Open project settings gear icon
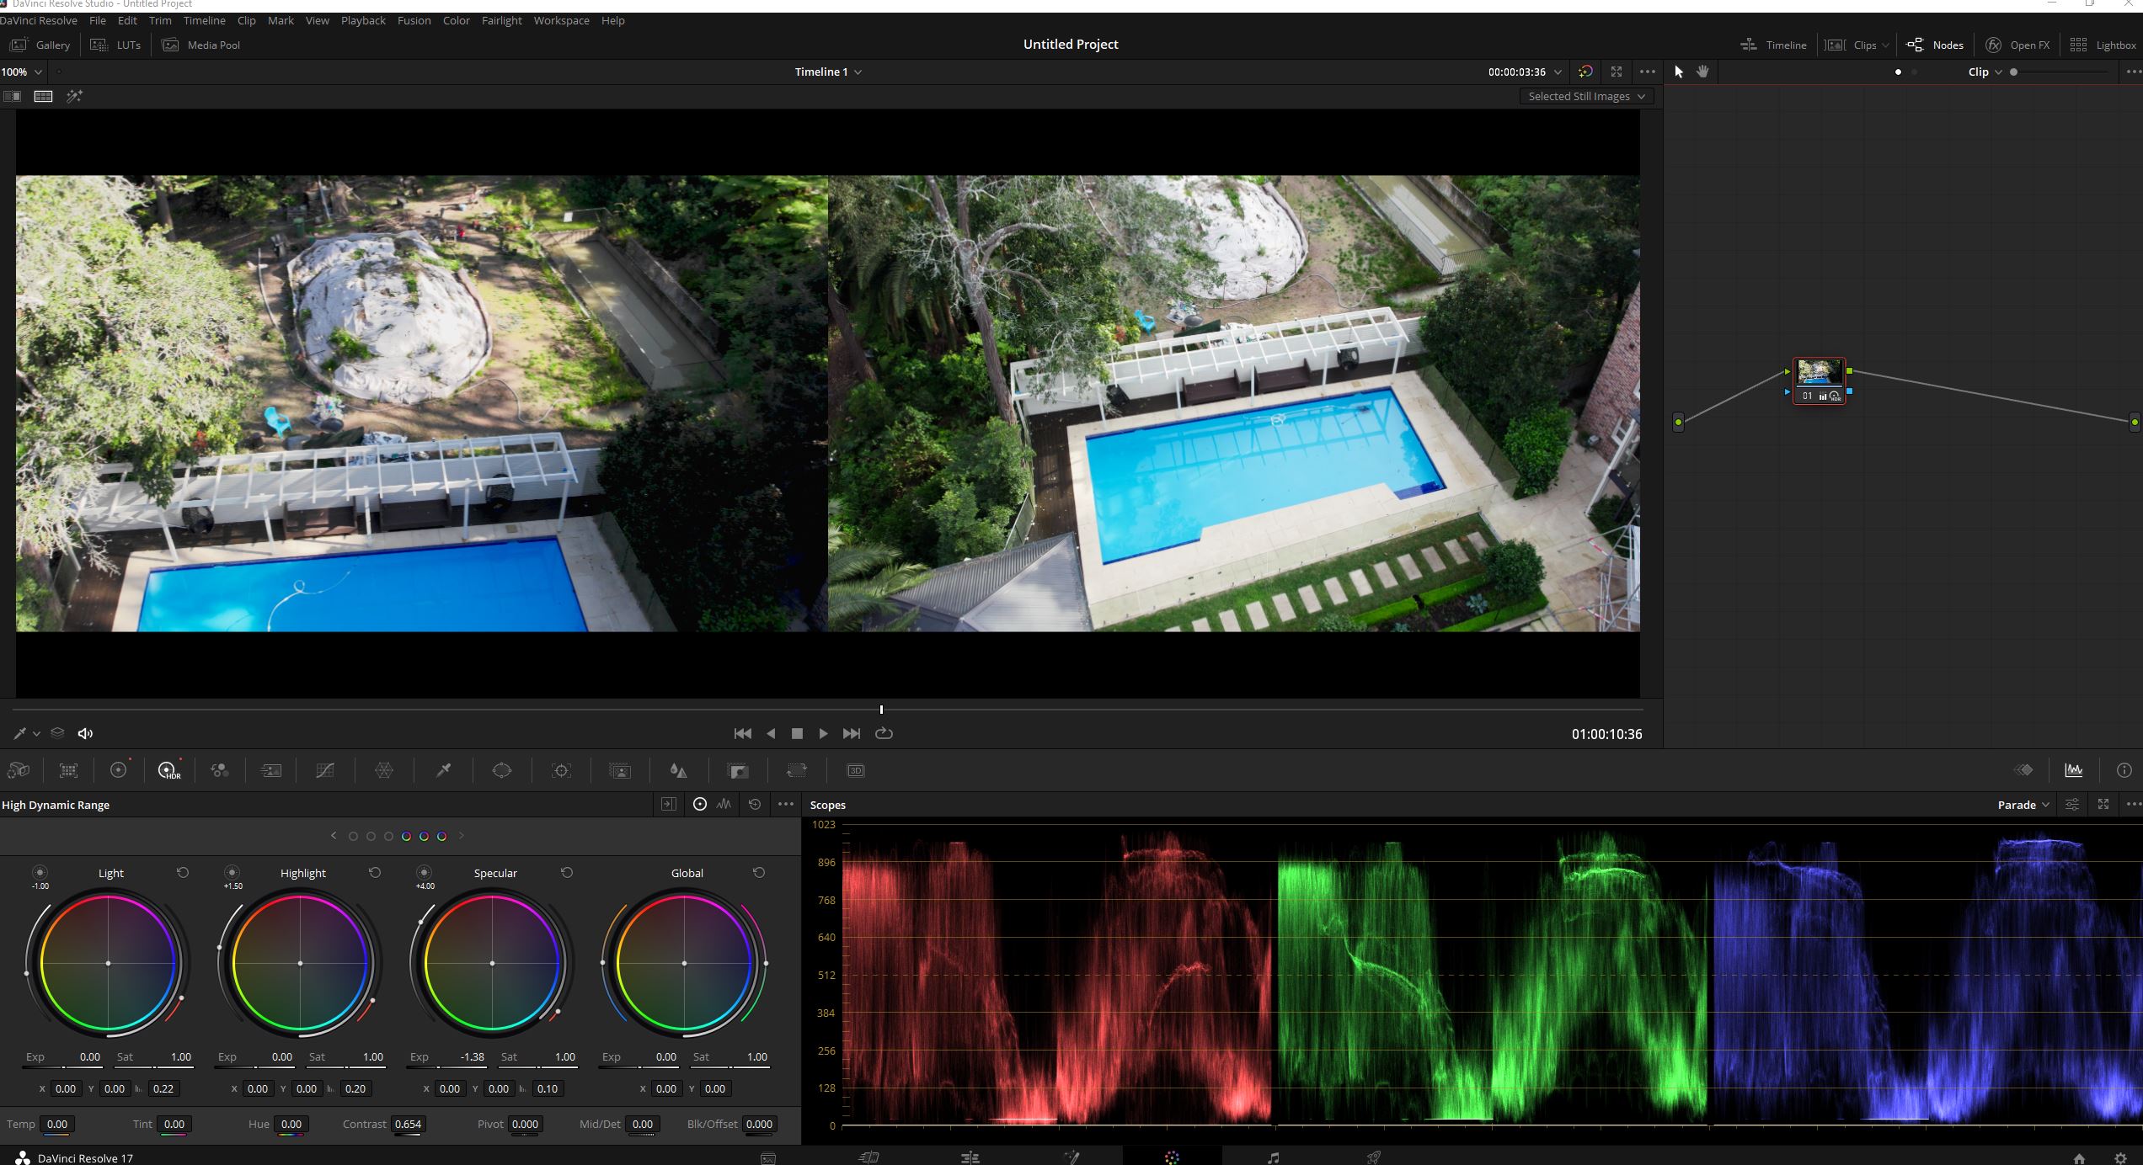 click(x=2121, y=1158)
